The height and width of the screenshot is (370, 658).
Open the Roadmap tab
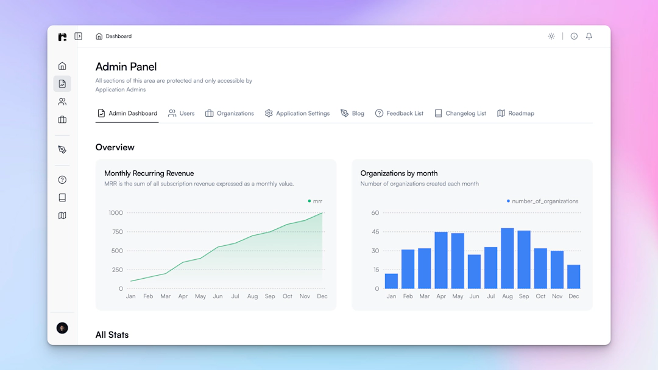click(516, 113)
